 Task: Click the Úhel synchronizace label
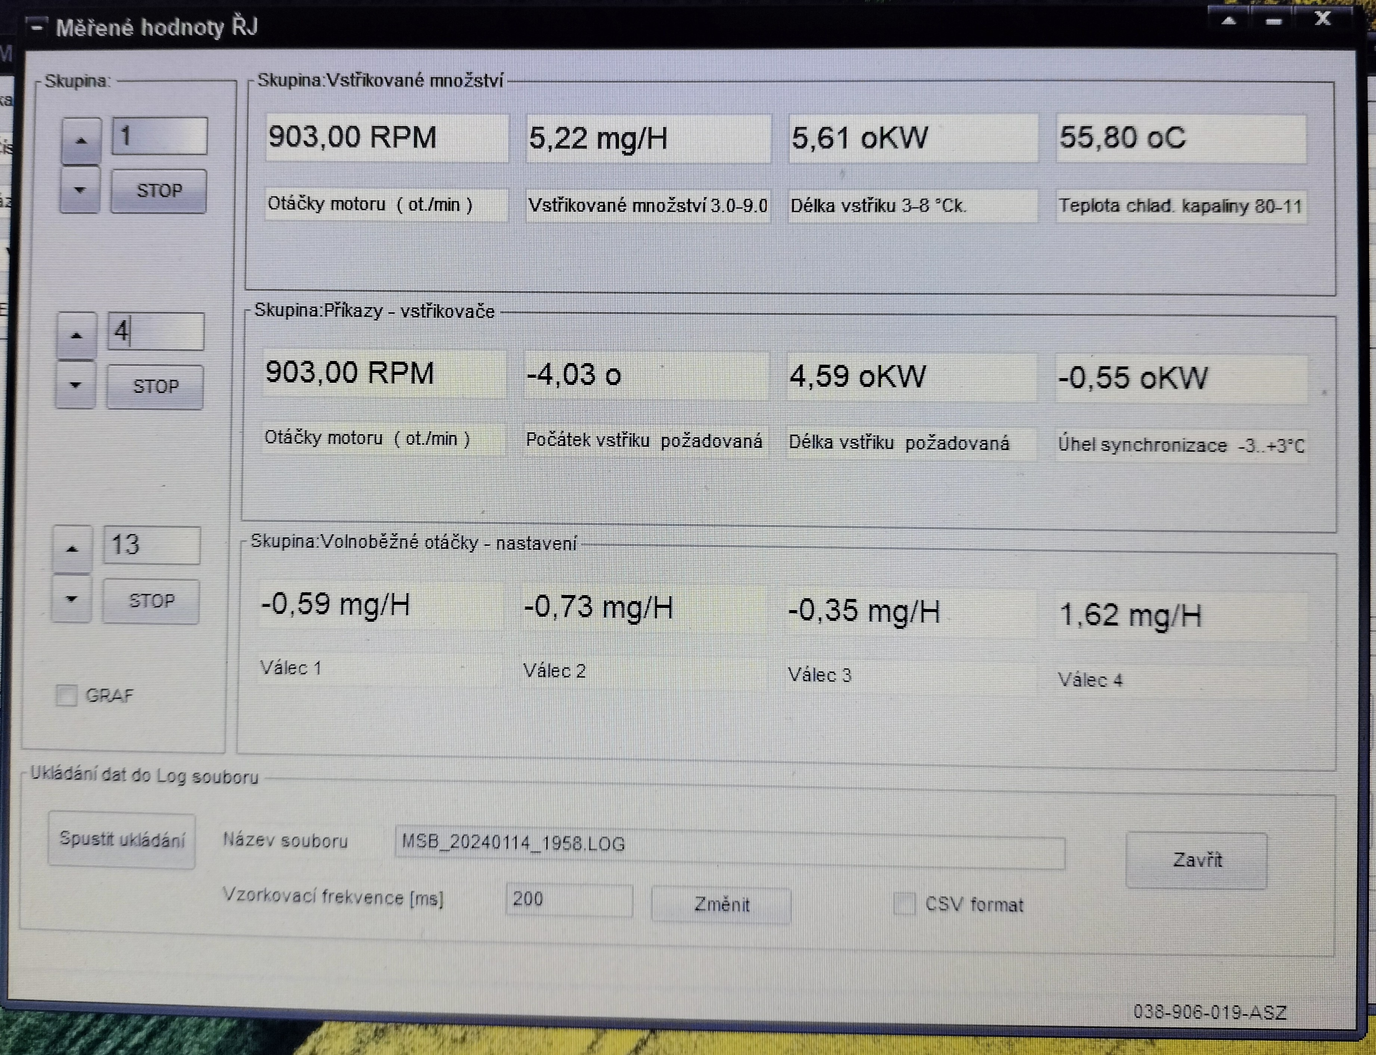point(1181,446)
